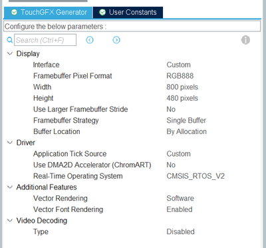Select the TouchGFX Generator tab
Image resolution: width=266 pixels, height=248 pixels.
49,13
